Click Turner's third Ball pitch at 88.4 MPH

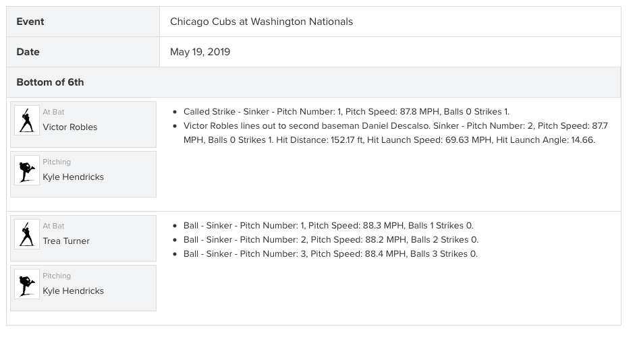(x=330, y=254)
